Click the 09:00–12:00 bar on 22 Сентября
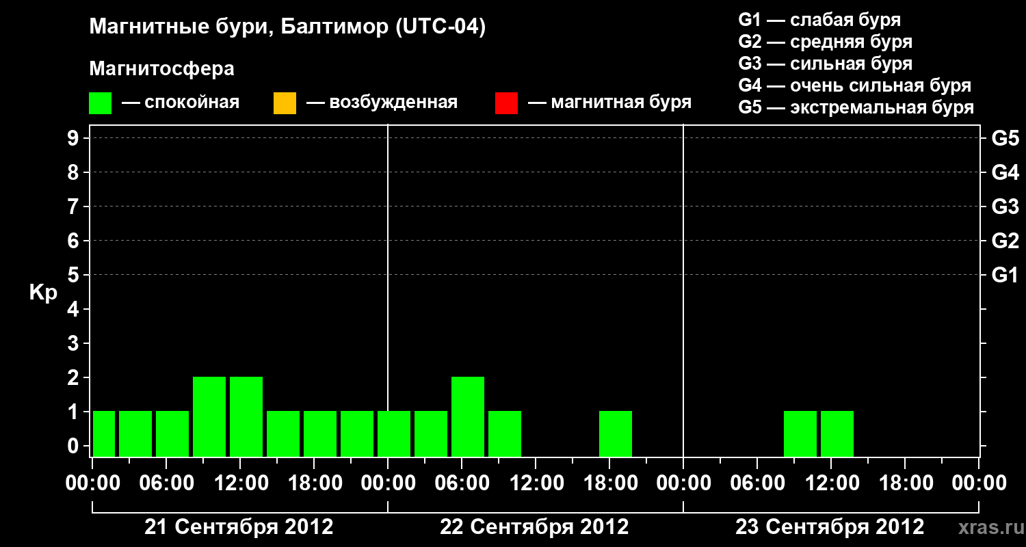This screenshot has width=1026, height=547. 505,433
